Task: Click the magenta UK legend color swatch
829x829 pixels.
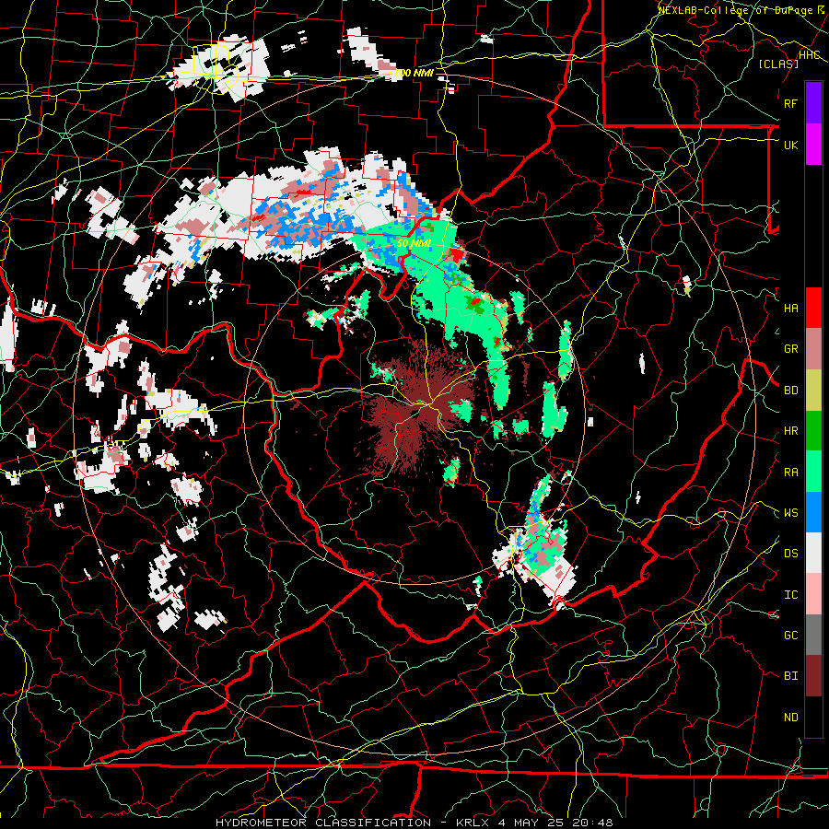Action: (x=813, y=145)
